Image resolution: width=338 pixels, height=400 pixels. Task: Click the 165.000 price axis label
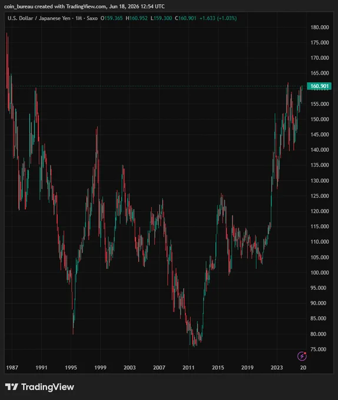tap(320, 73)
